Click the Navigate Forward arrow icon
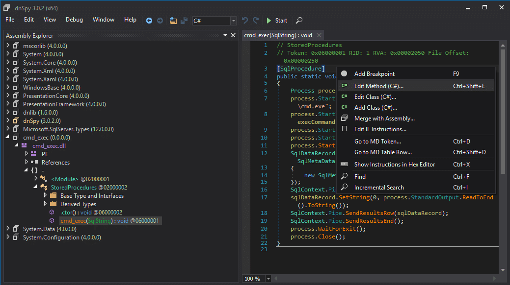This screenshot has width=510, height=285. click(160, 21)
